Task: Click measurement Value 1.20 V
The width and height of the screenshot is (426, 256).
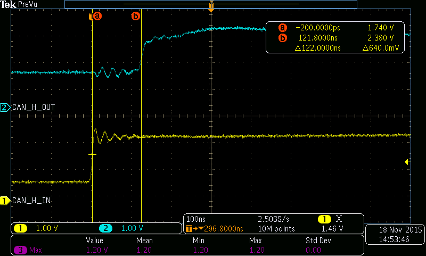Action: pos(97,250)
